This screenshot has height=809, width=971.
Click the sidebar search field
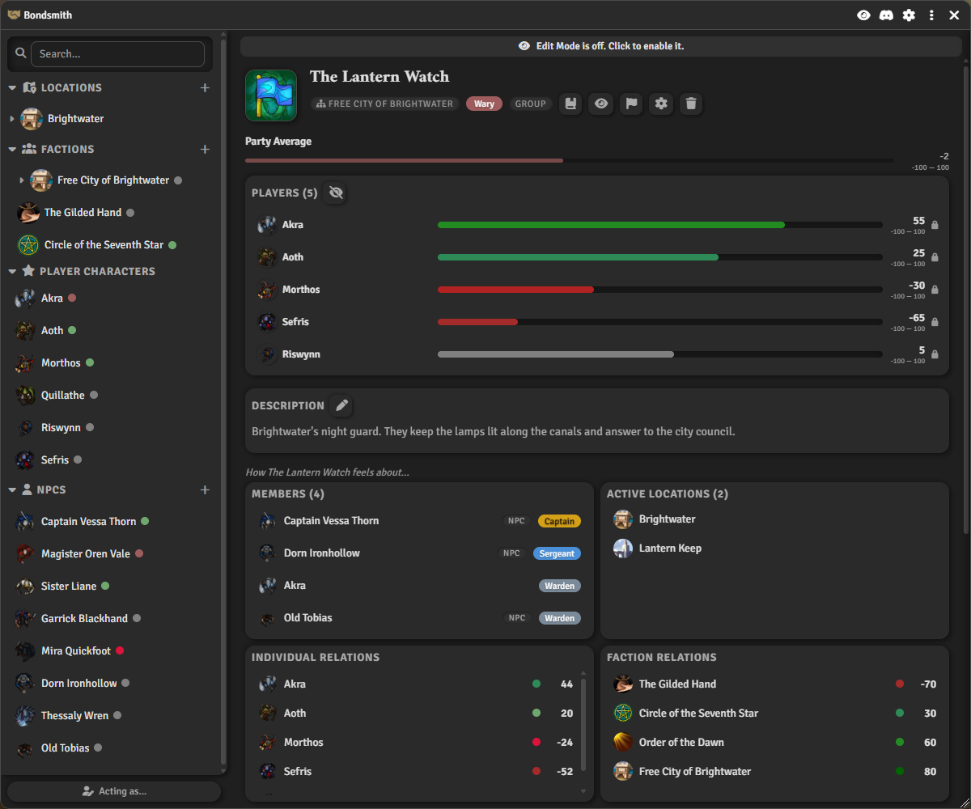(117, 53)
